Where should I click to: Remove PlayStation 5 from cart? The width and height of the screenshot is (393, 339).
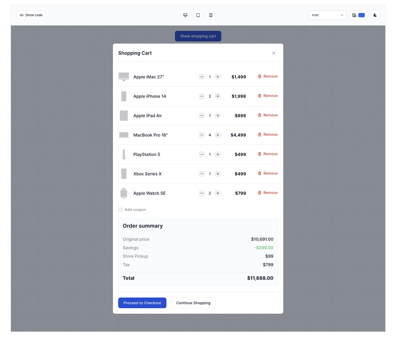[268, 154]
